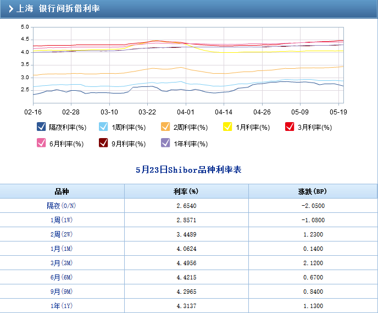This screenshot has width=378, height=313.
Task: Click the 02-28 date label on chart axis
Action: (71, 112)
